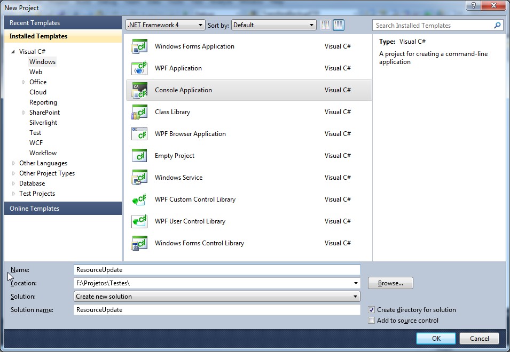Open the .NET Framework 4 version dropdown
This screenshot has height=352, width=510.
[166, 25]
